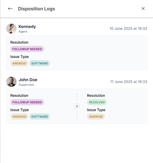Click FOLLOWUP NEEDED tag in John Doe's log
The height and width of the screenshot is (163, 153).
tap(27, 102)
